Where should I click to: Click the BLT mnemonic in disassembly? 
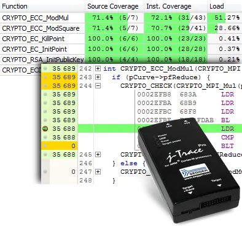pyautogui.click(x=227, y=146)
